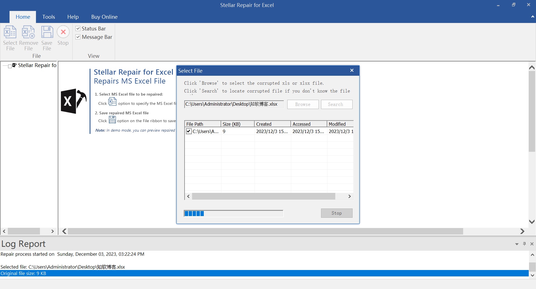Image resolution: width=536 pixels, height=289 pixels.
Task: Click the Stop button in the dialog
Action: [337, 213]
